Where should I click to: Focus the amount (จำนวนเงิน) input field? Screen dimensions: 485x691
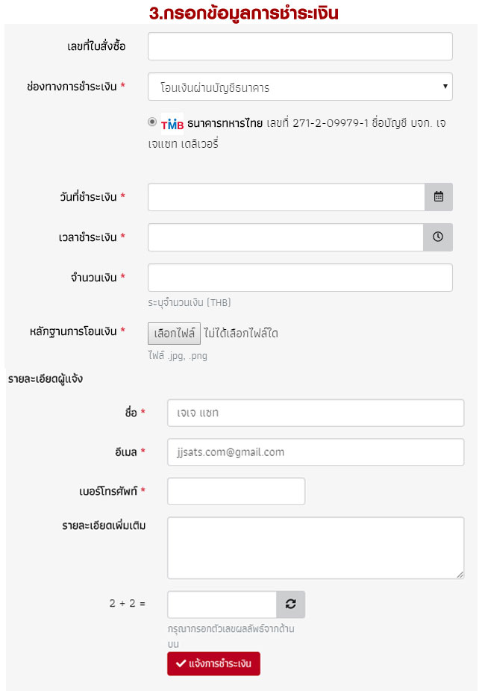coord(300,278)
